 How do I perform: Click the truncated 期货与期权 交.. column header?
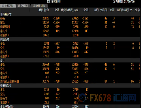click(125, 10)
